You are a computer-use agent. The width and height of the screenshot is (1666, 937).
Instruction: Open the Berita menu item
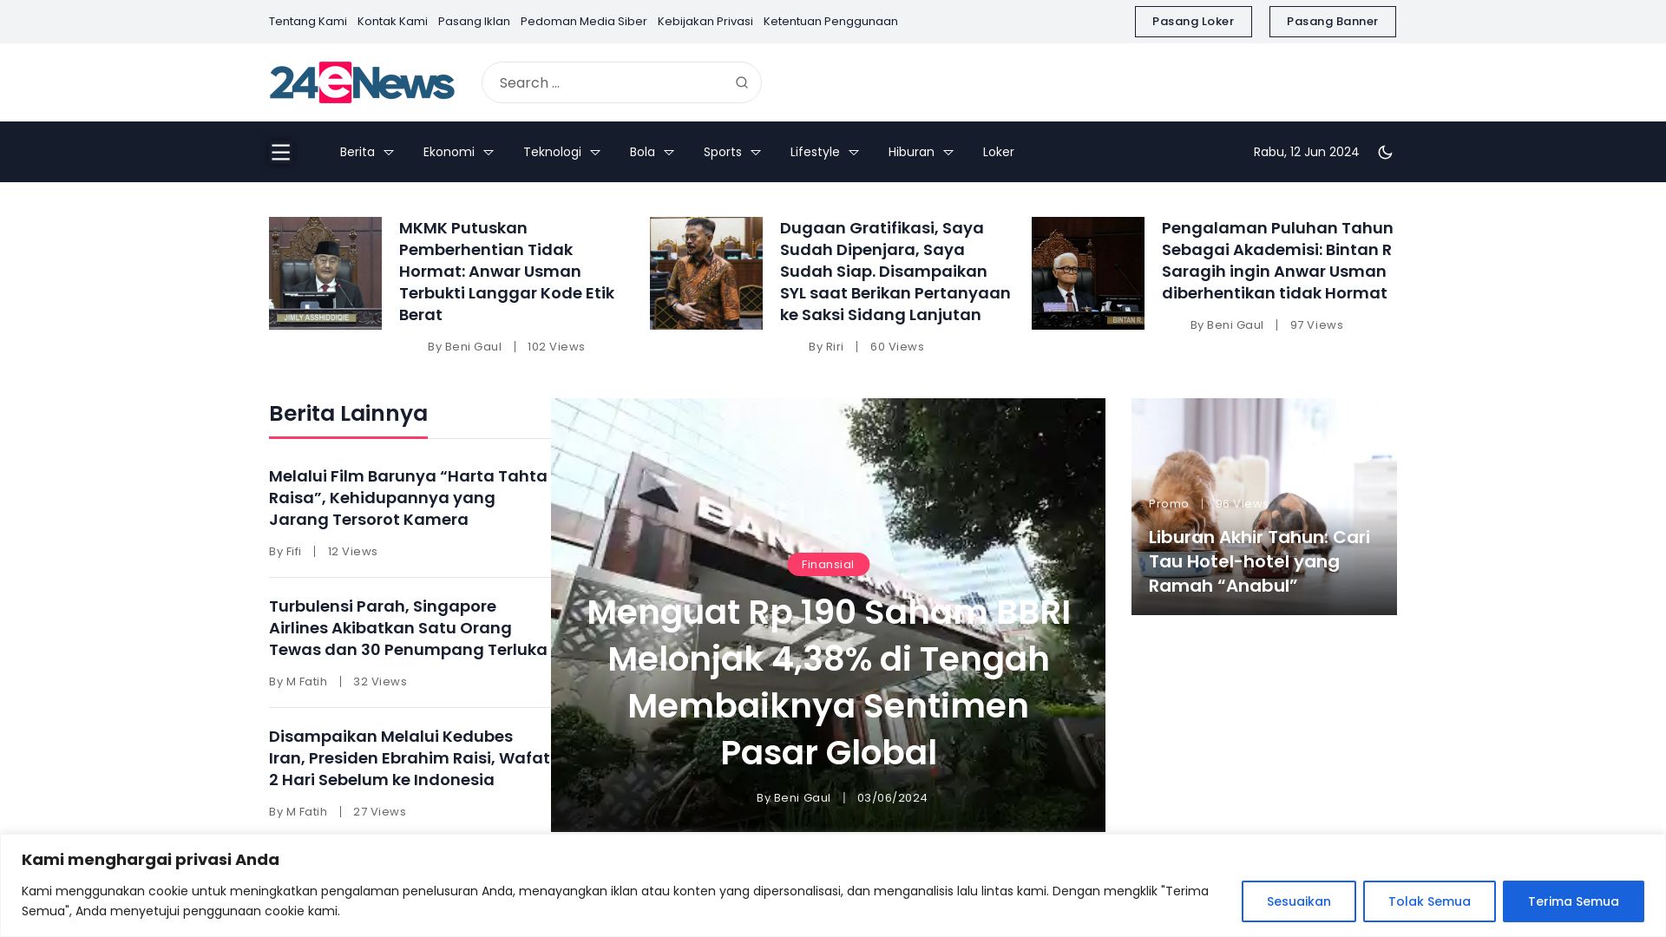coord(357,152)
